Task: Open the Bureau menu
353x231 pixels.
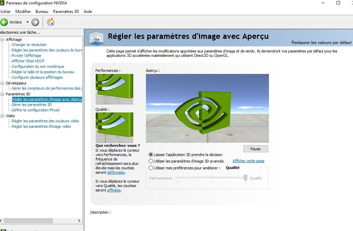Action: point(42,12)
